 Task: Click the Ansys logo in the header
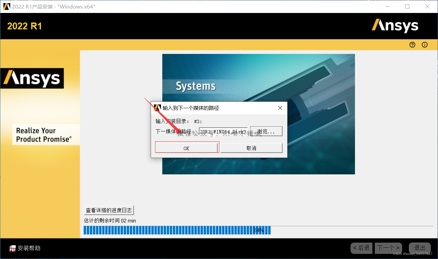pos(395,26)
